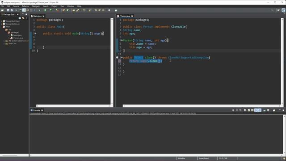Click the Console Terminate stop icon

[233, 110]
